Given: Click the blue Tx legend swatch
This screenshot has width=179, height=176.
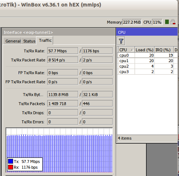Looking at the screenshot, I should click(10, 161).
